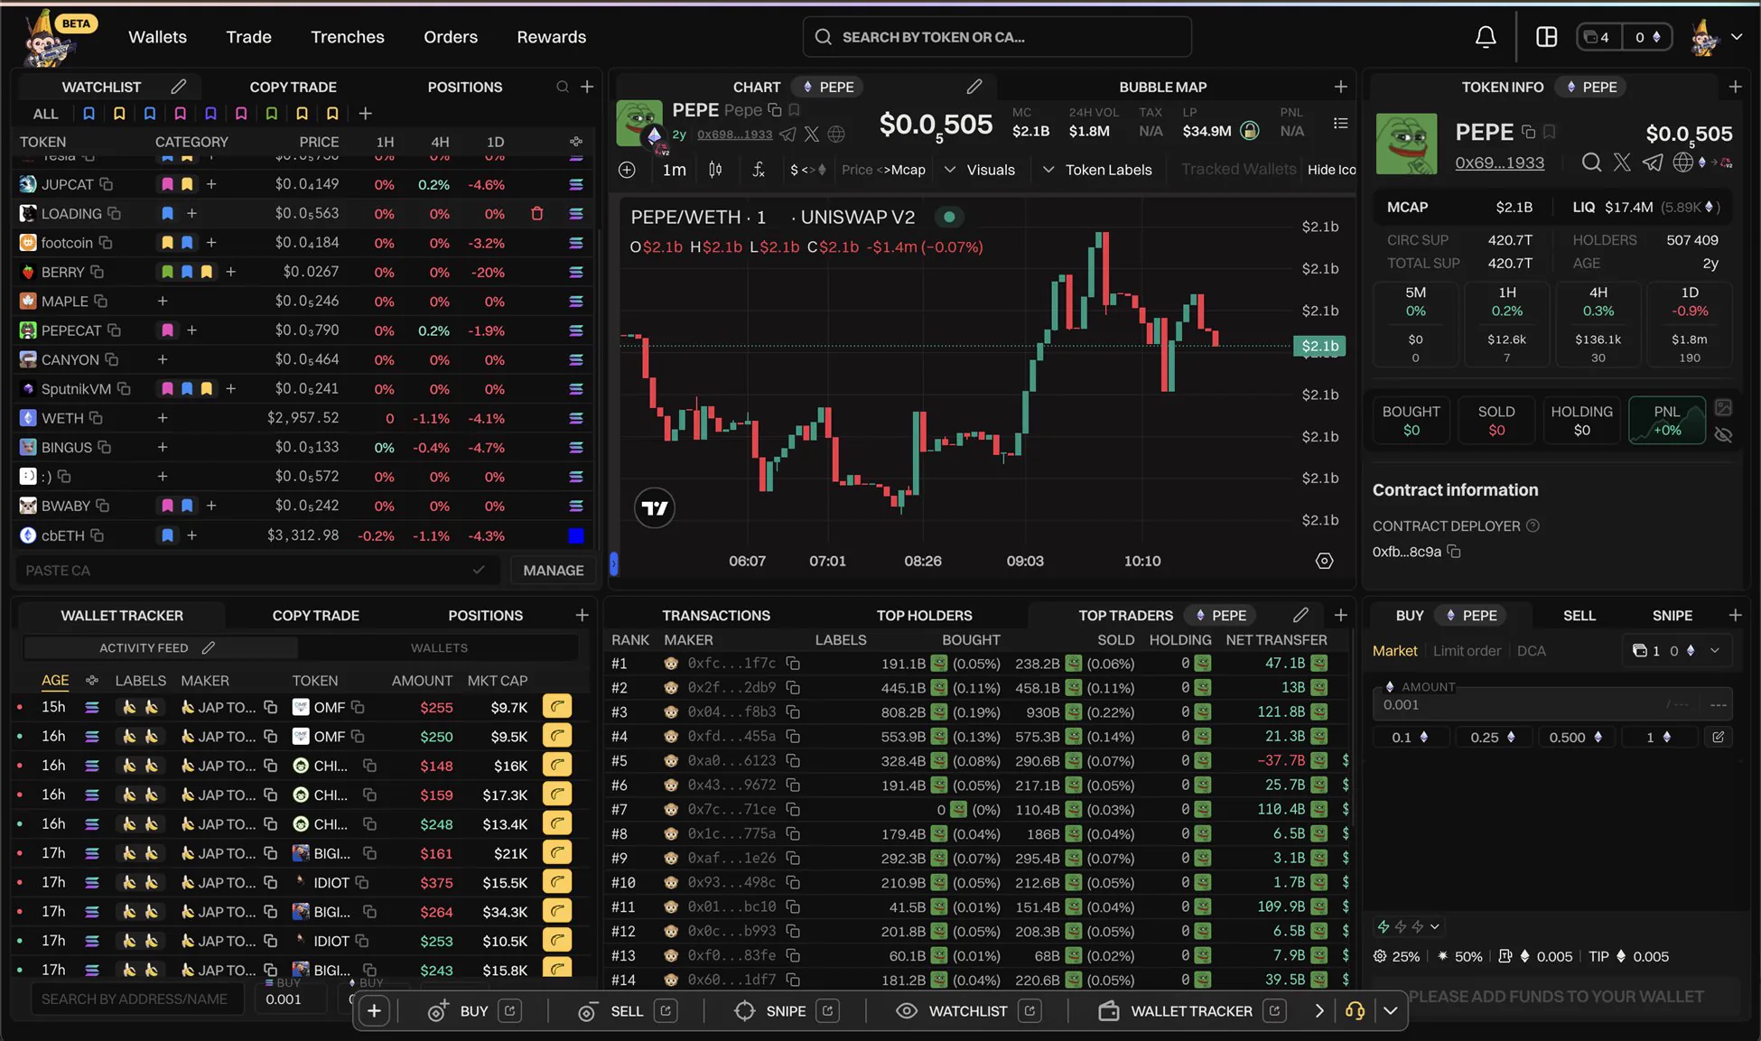
Task: Open the PEPE website globe in chart header
Action: pyautogui.click(x=836, y=135)
